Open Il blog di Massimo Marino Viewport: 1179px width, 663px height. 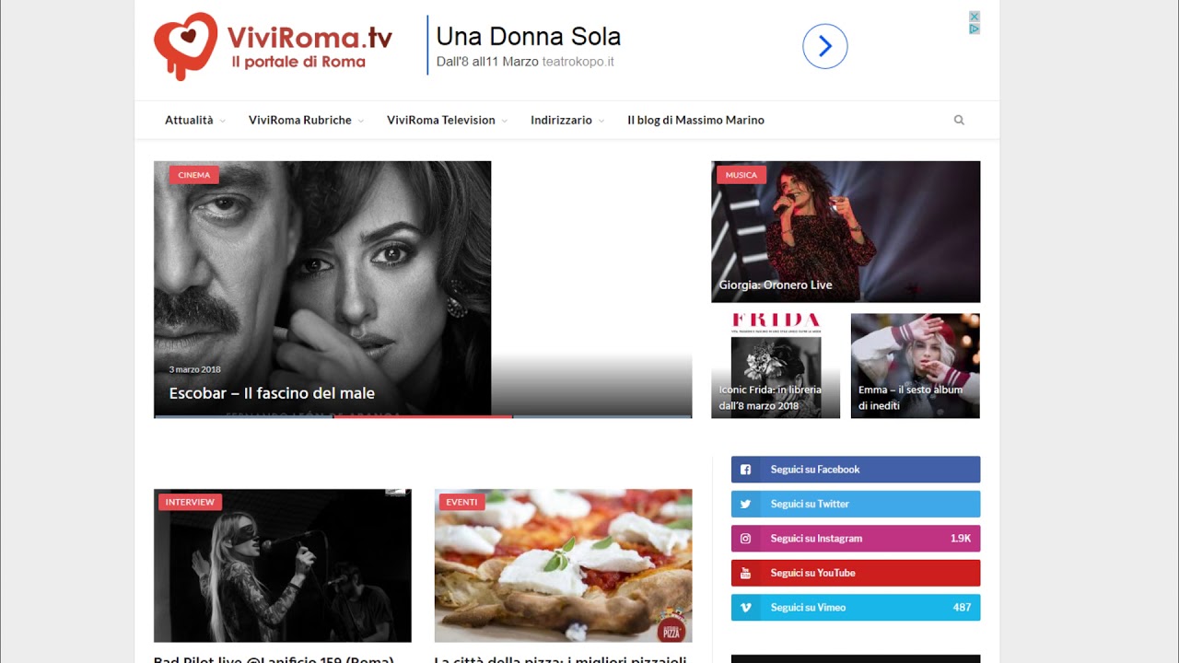tap(695, 120)
